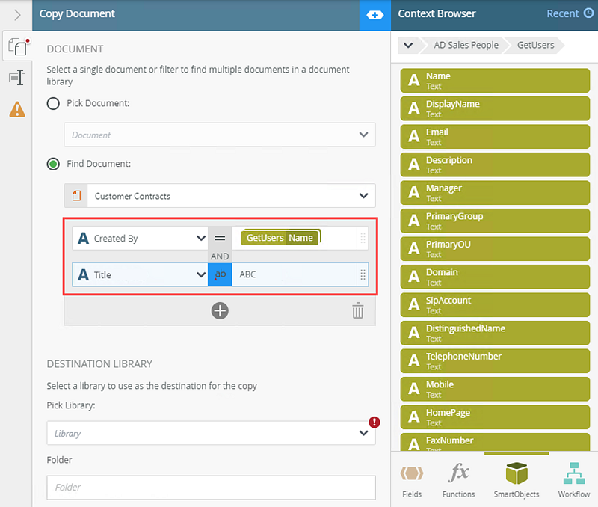Select the Find Document radio button
This screenshot has height=507, width=598.
click(x=54, y=164)
